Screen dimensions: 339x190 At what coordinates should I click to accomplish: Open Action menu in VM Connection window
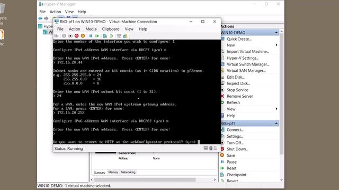point(74,29)
